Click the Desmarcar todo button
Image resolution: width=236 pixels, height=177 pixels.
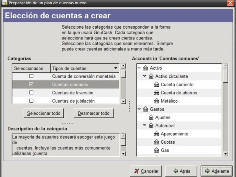94,113
